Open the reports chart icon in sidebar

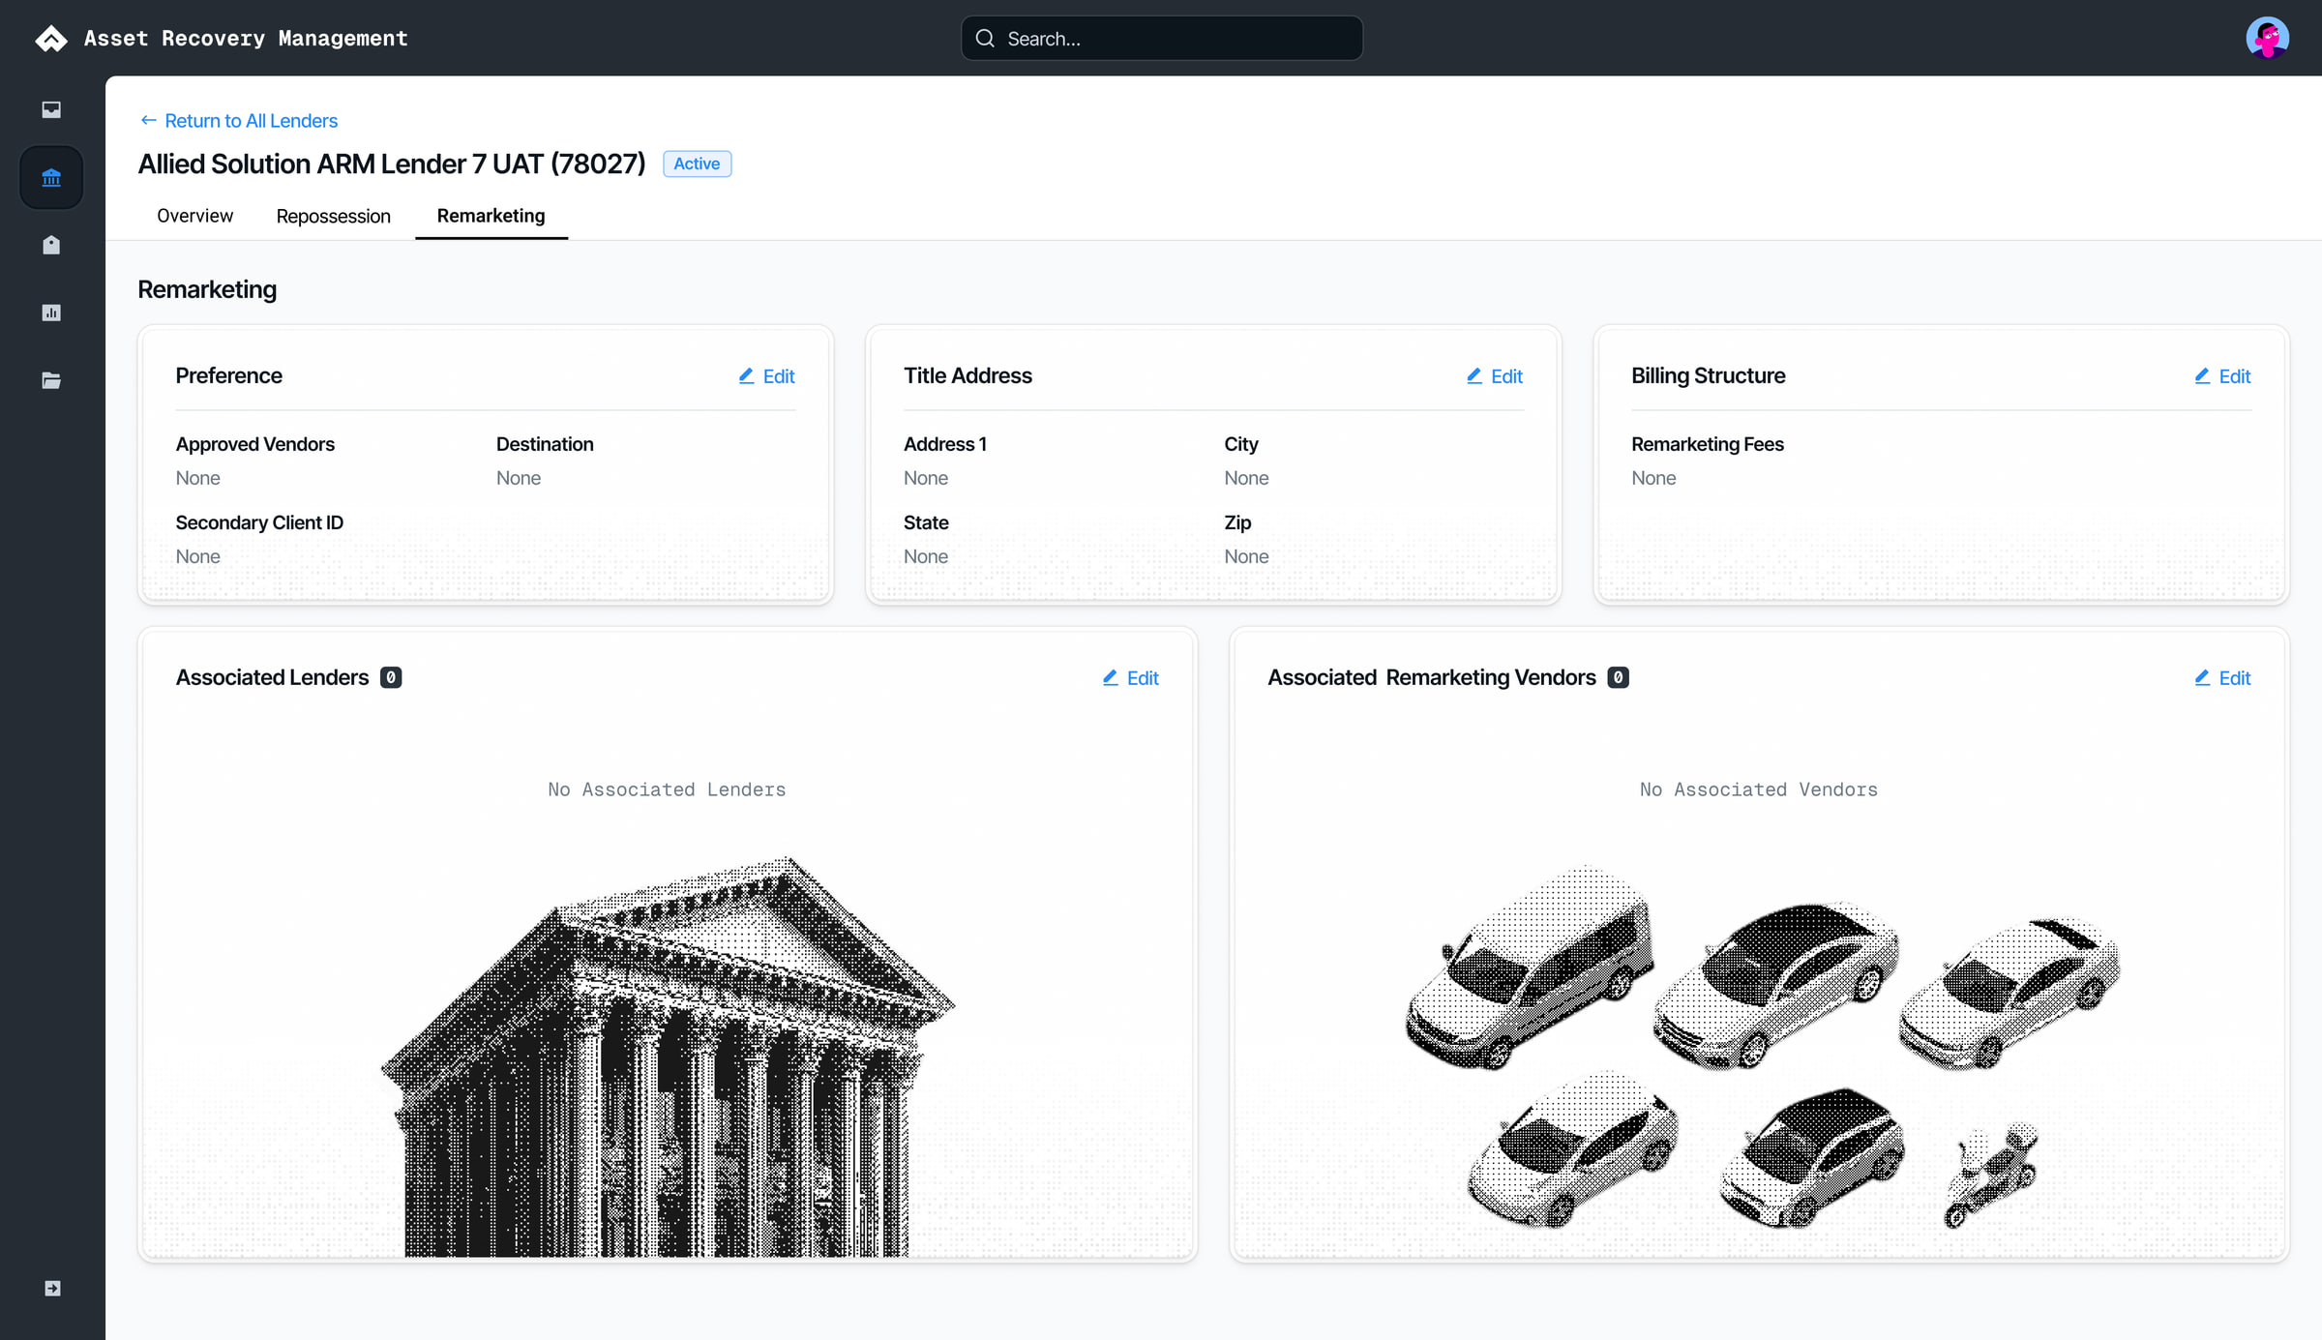coord(51,313)
